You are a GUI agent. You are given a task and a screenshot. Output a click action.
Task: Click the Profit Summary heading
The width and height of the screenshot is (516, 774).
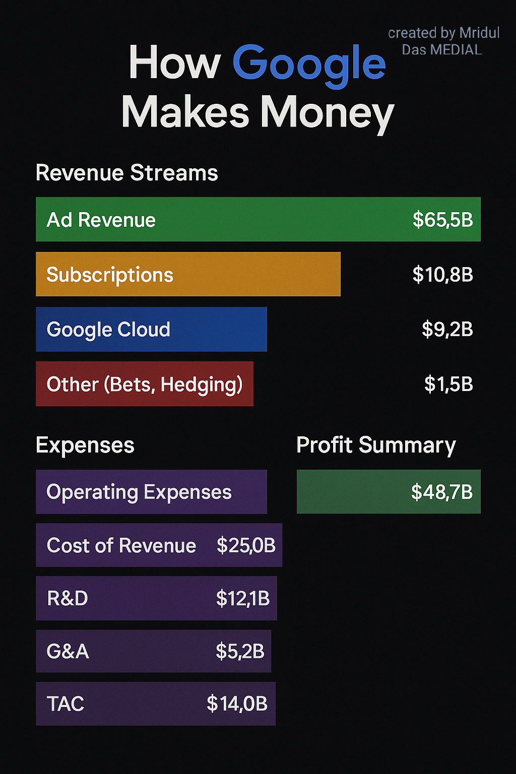[376, 445]
